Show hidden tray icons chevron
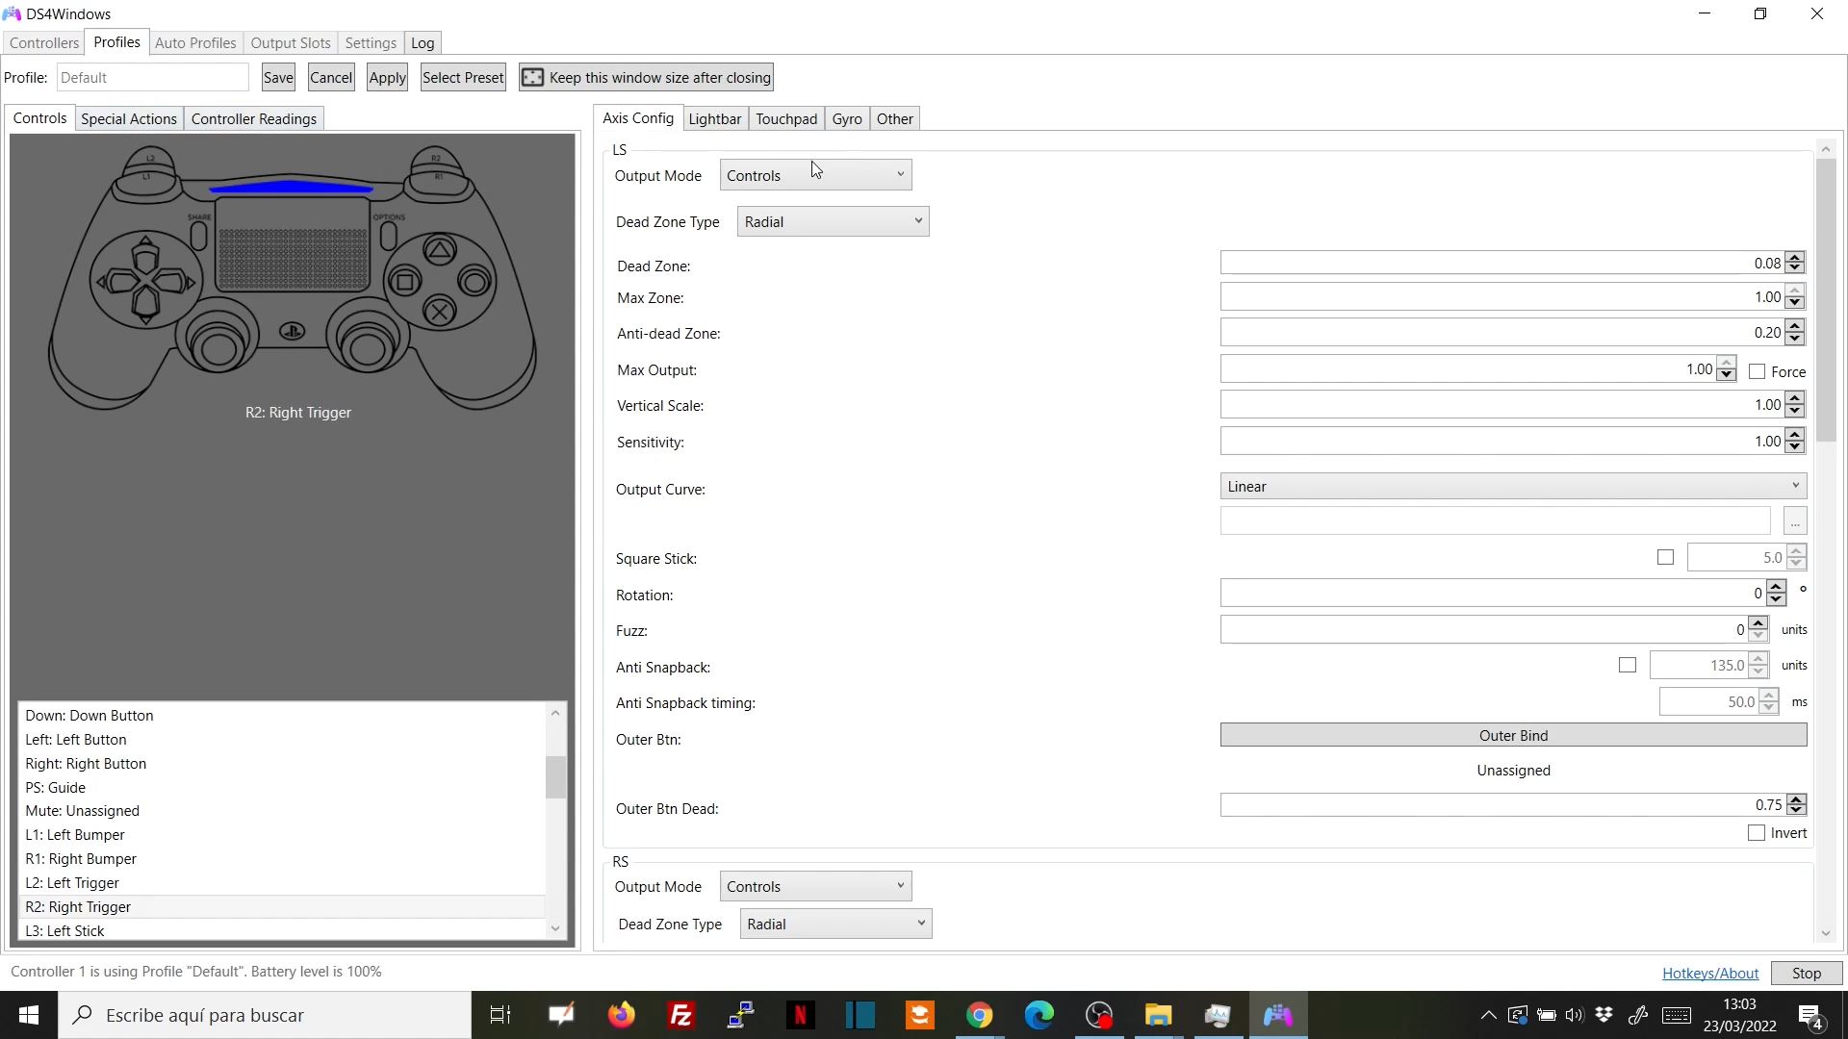Viewport: 1848px width, 1039px height. click(x=1488, y=1015)
